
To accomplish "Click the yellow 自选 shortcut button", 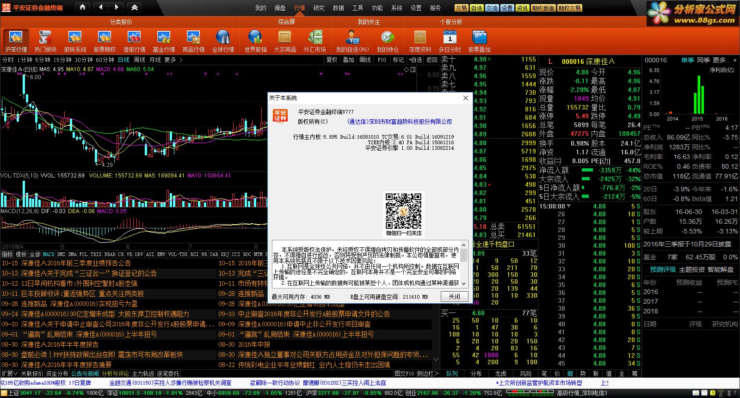I will (476, 8).
